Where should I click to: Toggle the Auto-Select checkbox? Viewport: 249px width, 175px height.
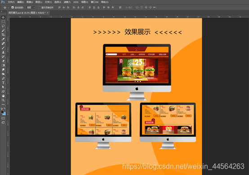tap(13, 7)
